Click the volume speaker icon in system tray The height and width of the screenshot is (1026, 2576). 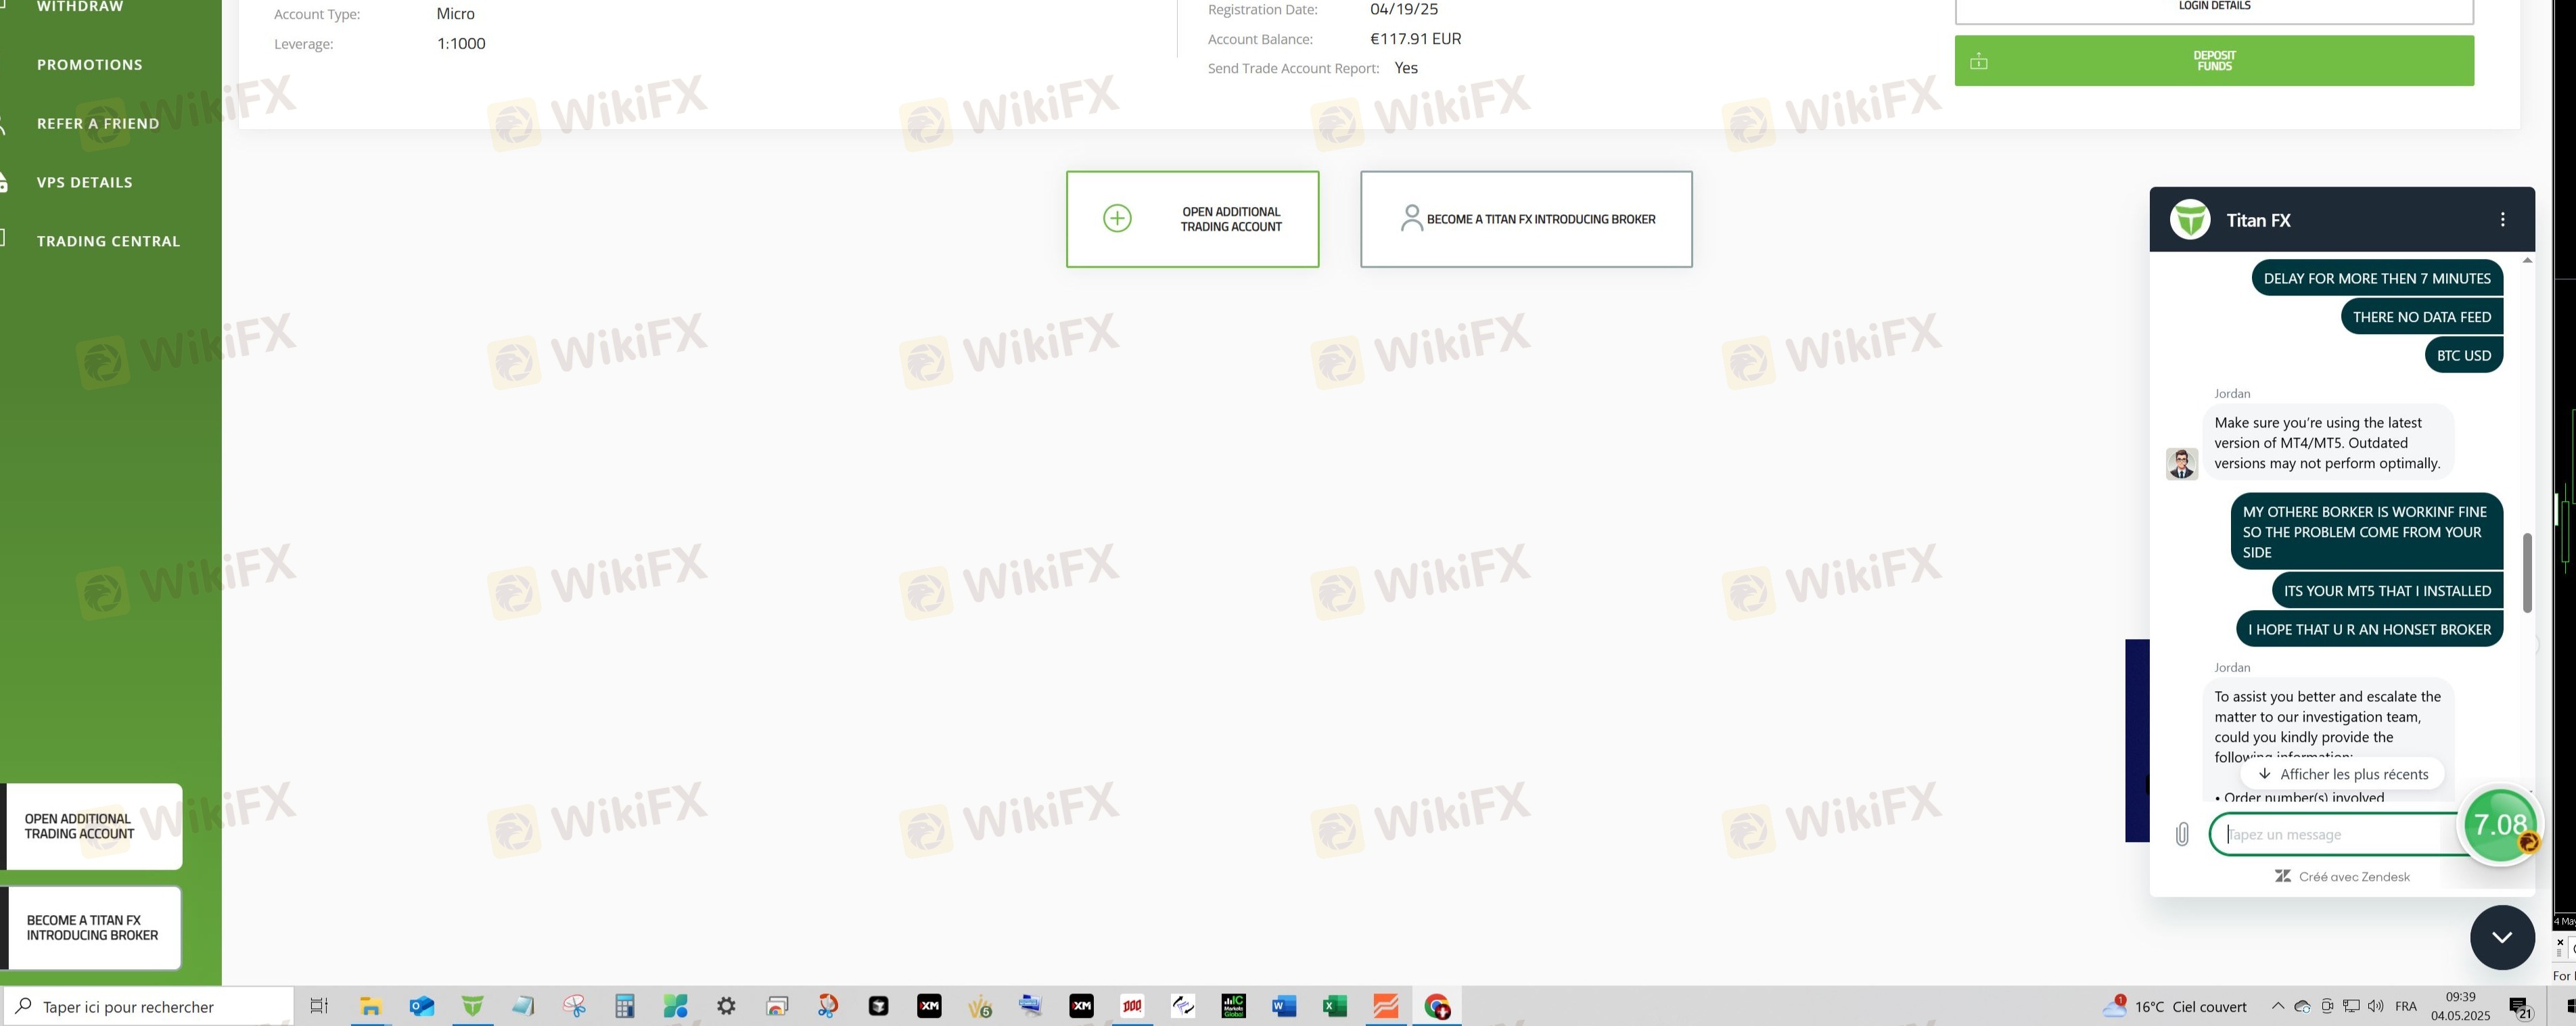point(2376,1006)
